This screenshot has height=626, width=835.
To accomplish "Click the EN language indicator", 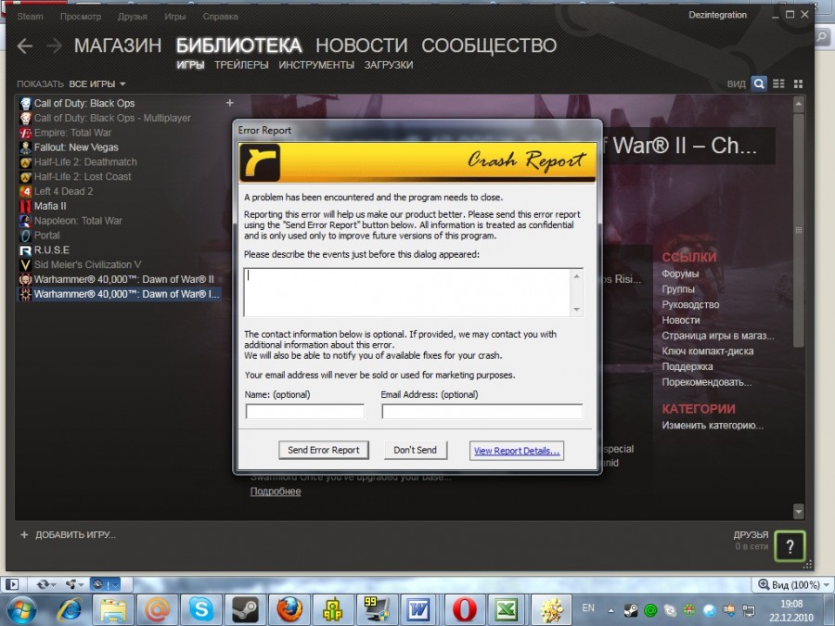I will 588,607.
